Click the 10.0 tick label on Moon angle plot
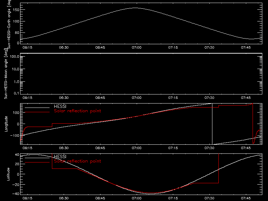 pyautogui.click(x=15, y=69)
